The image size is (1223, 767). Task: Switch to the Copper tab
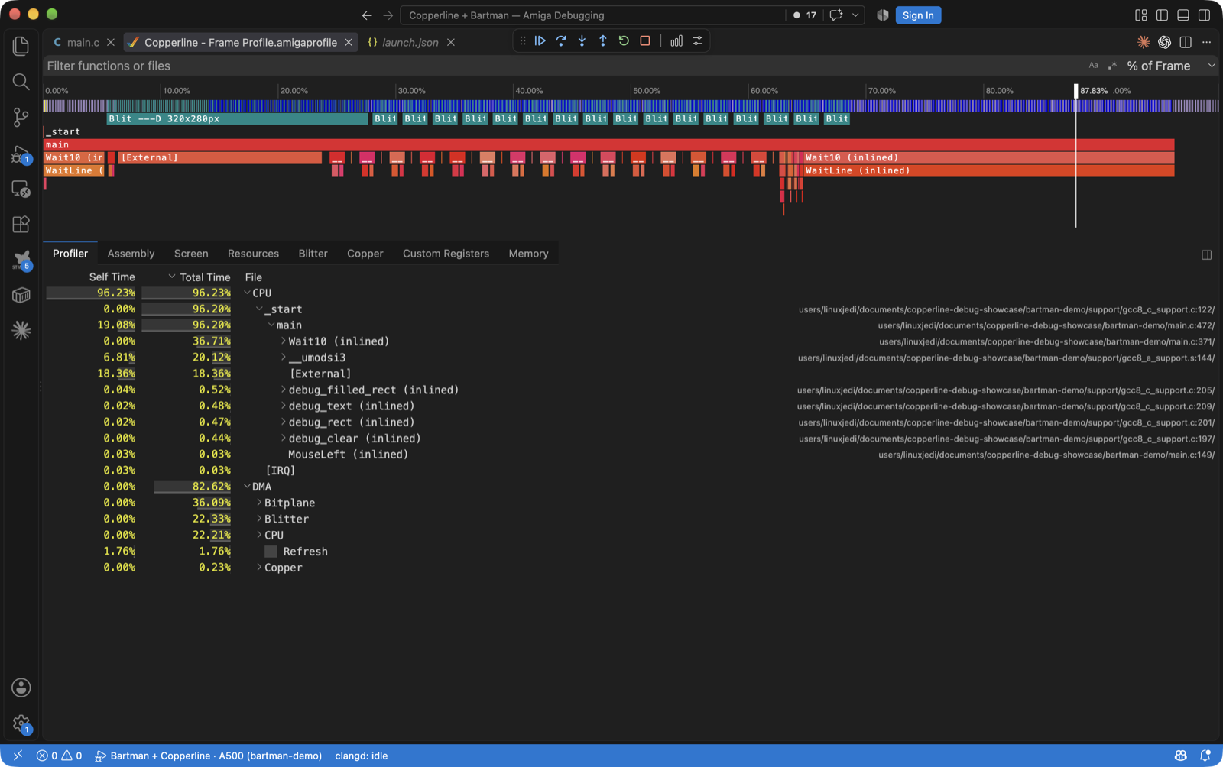click(x=365, y=254)
